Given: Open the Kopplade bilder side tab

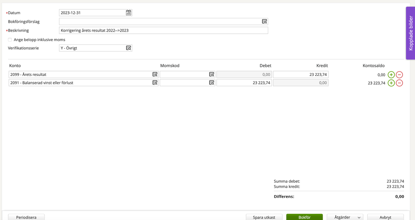Looking at the screenshot, I should [410, 33].
